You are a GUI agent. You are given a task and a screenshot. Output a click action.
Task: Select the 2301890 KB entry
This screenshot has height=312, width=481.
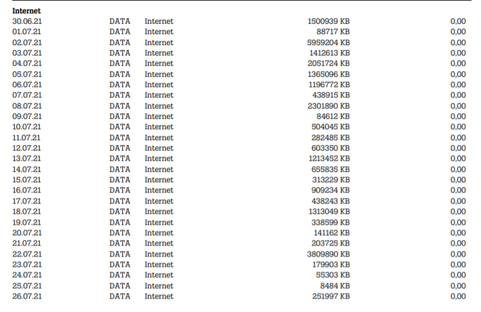coord(328,106)
